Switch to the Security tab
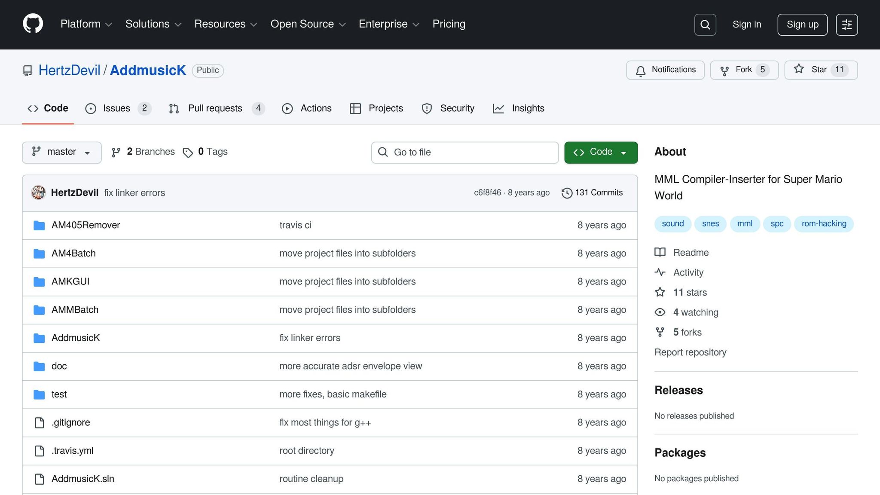The width and height of the screenshot is (880, 495). [x=448, y=108]
